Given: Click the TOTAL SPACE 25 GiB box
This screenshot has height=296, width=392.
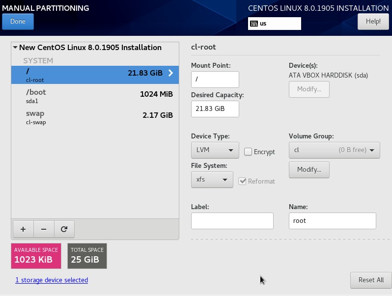Looking at the screenshot, I should [x=87, y=256].
